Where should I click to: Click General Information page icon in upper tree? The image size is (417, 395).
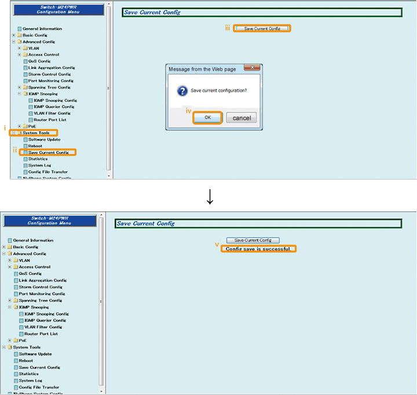(x=19, y=29)
